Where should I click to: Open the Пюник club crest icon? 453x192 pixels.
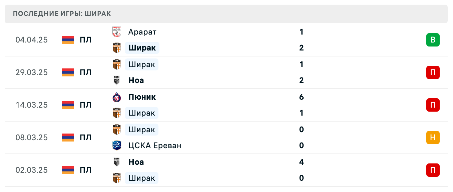point(116,97)
